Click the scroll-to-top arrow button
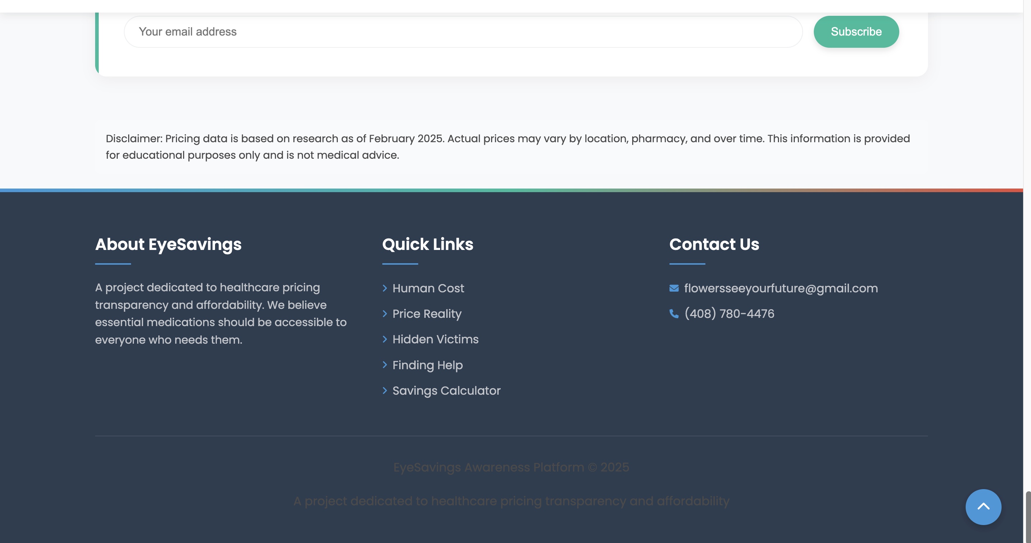 pos(983,507)
